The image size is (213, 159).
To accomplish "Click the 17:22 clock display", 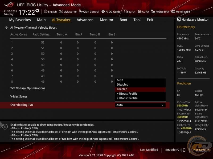I will pos(27,12).
